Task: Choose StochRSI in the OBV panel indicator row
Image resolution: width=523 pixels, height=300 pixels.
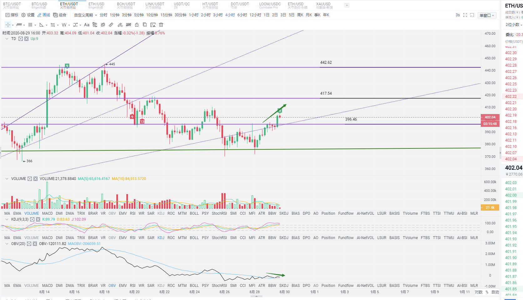Action: [219, 286]
